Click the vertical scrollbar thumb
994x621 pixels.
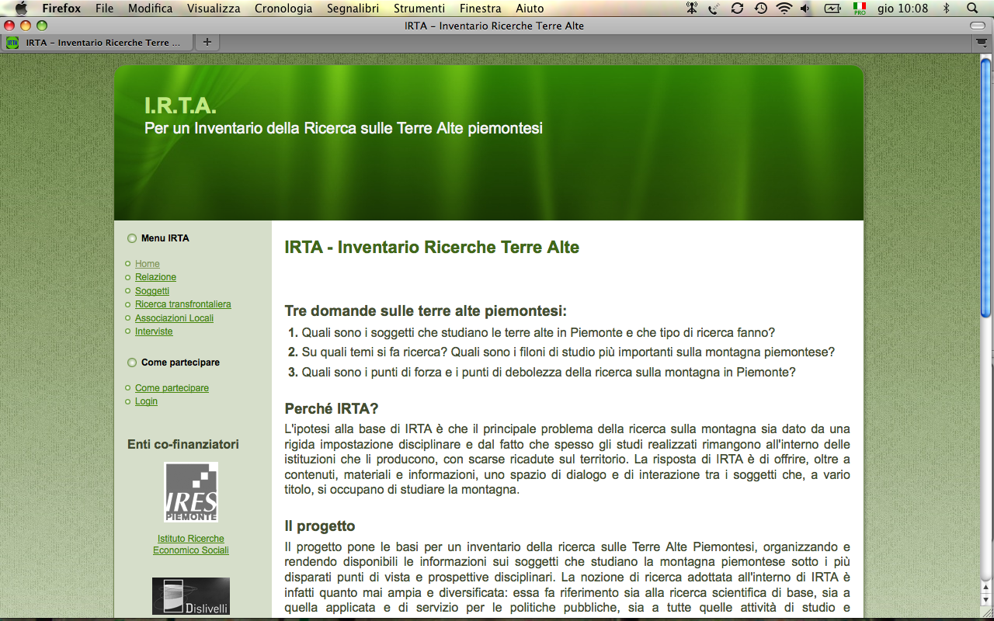click(986, 188)
